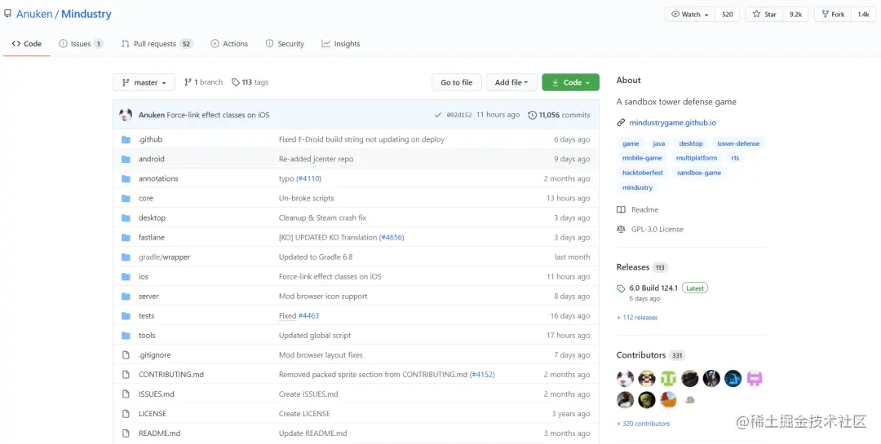
Task: Open the Security tab
Action: point(285,44)
